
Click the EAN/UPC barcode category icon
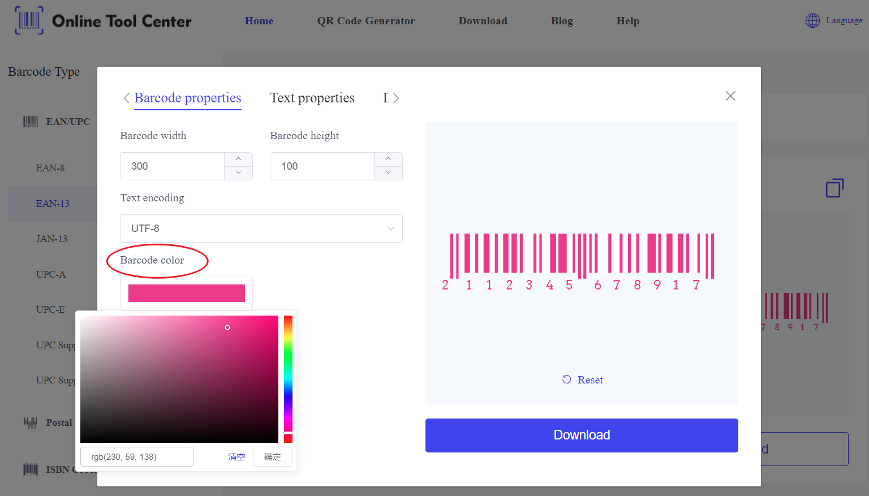tap(31, 122)
